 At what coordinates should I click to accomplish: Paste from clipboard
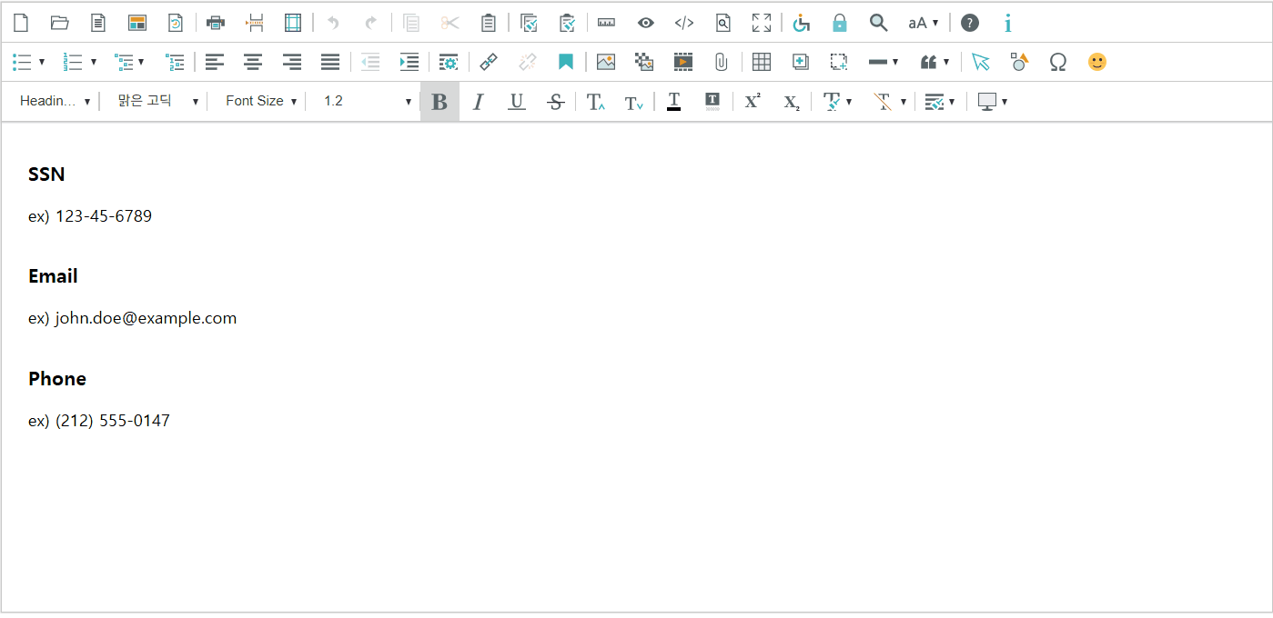[489, 23]
